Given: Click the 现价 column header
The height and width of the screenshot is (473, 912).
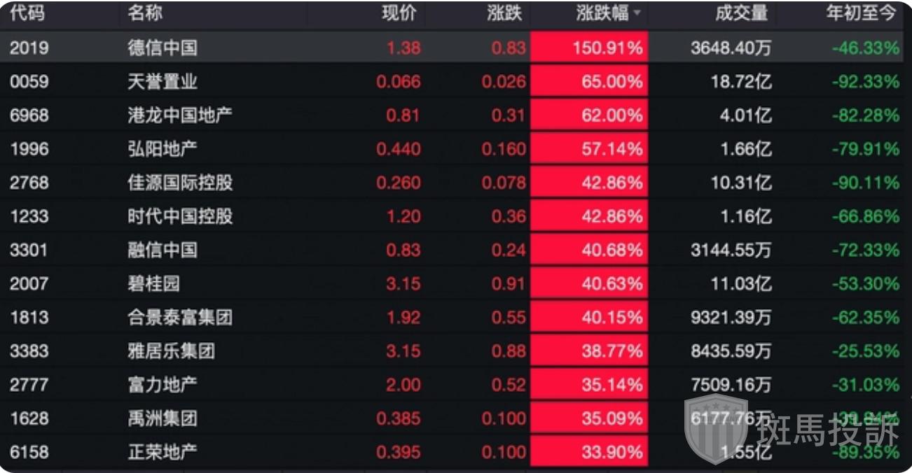Looking at the screenshot, I should tap(399, 13).
